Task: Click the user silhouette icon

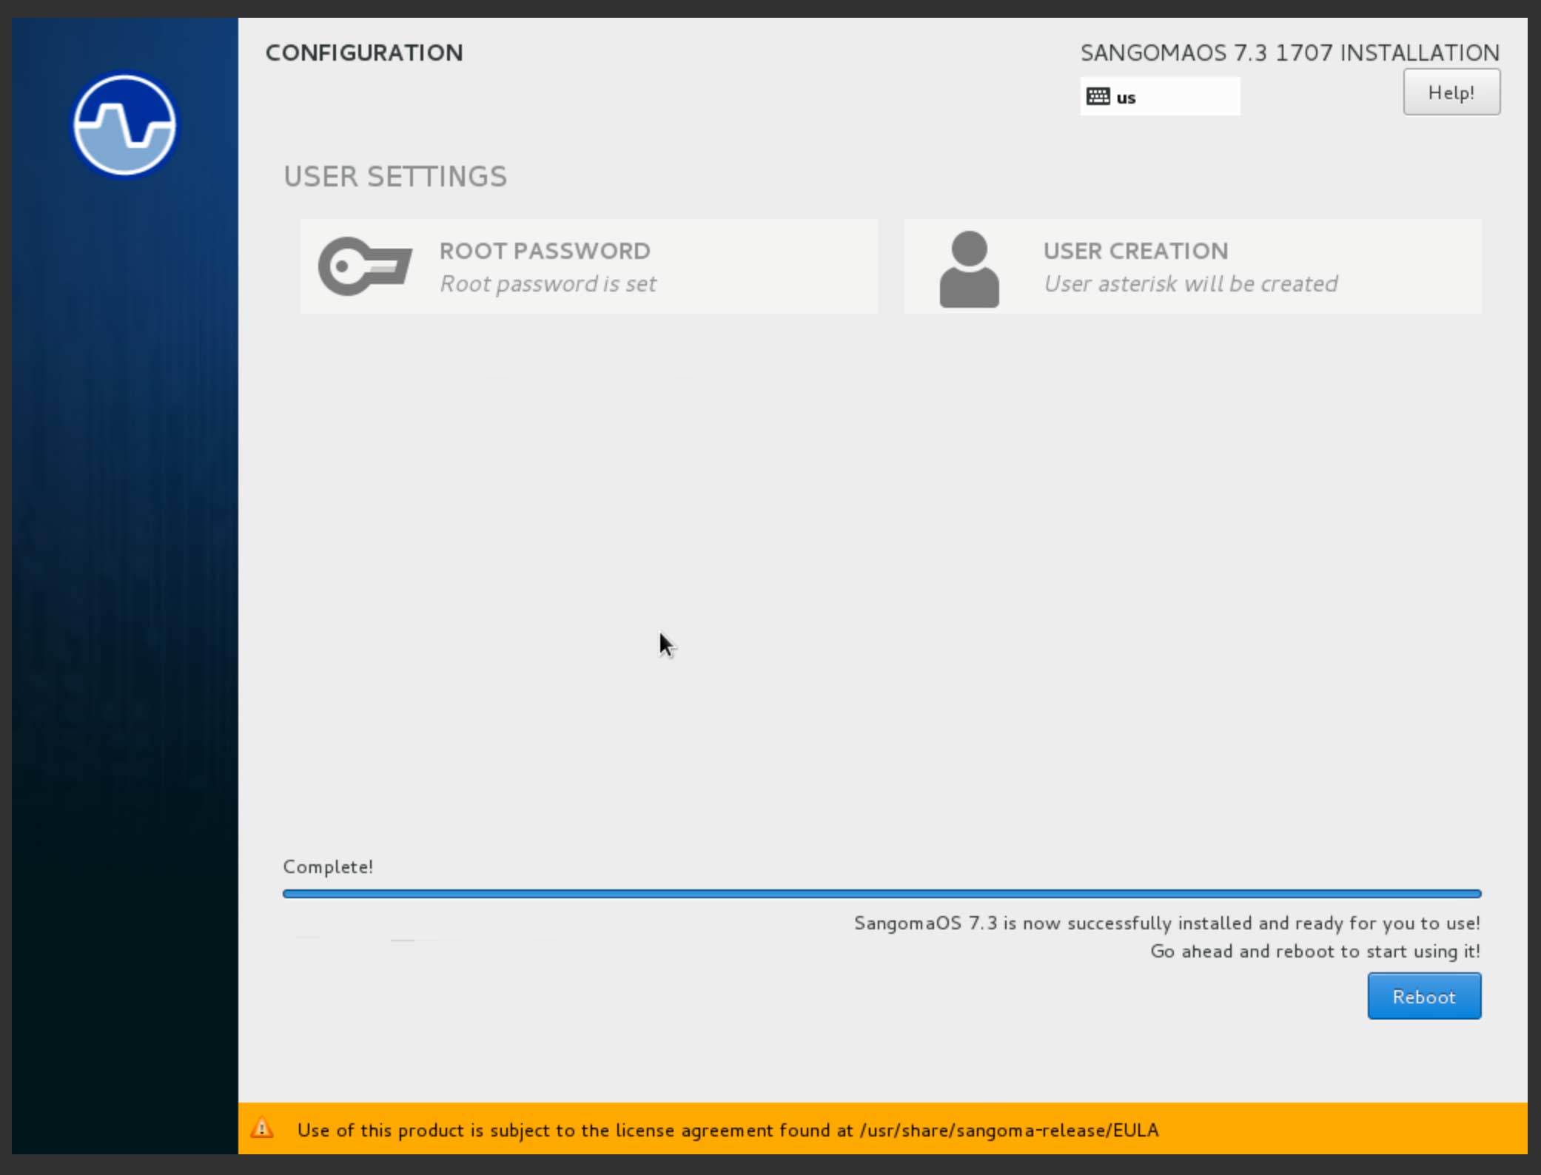Action: tap(969, 268)
